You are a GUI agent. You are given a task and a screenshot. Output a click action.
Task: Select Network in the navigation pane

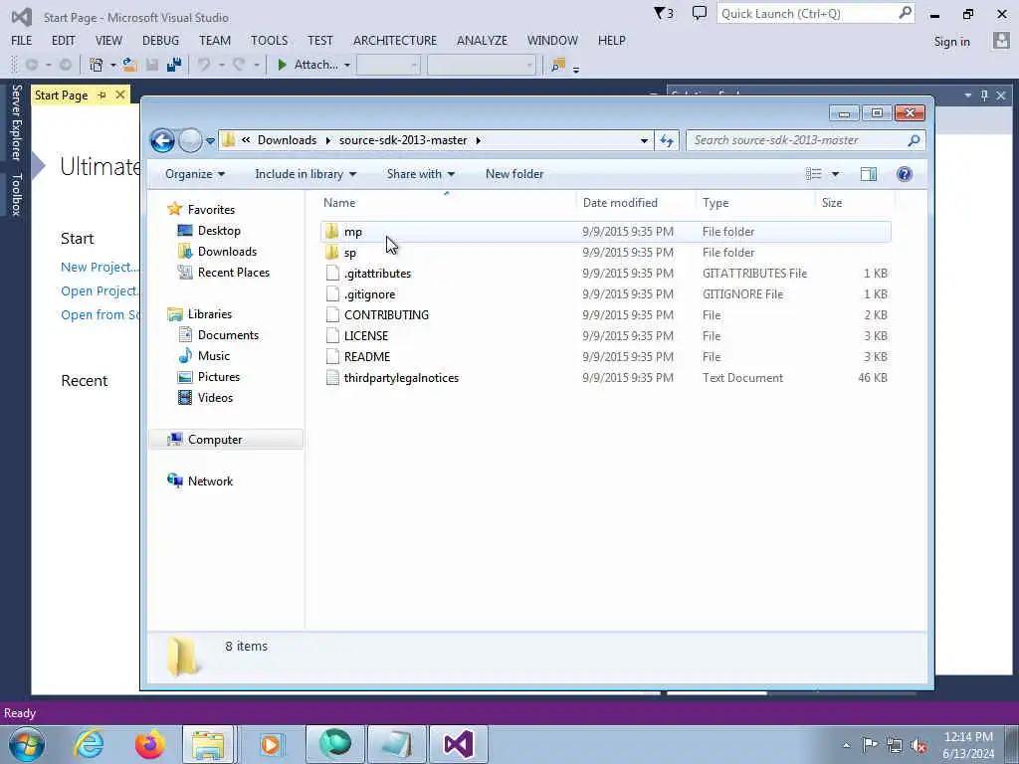(210, 481)
